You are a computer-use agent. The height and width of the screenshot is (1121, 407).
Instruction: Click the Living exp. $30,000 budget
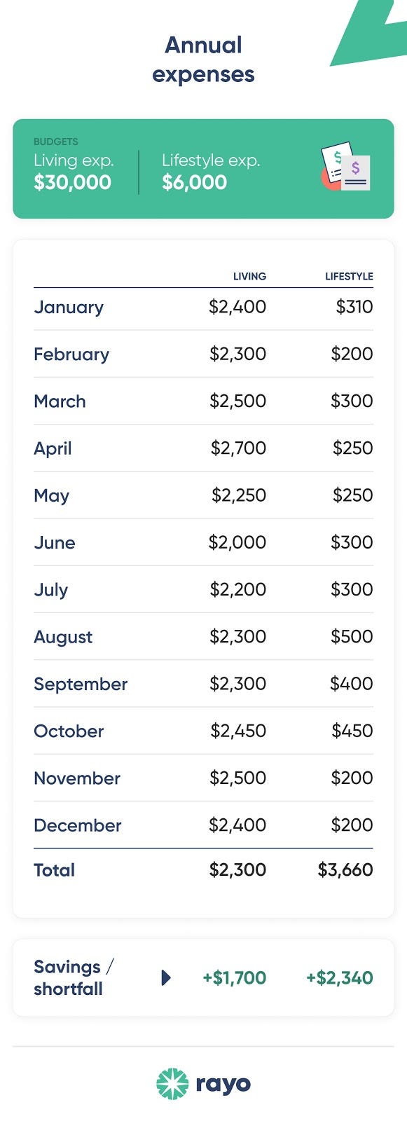[x=73, y=172]
